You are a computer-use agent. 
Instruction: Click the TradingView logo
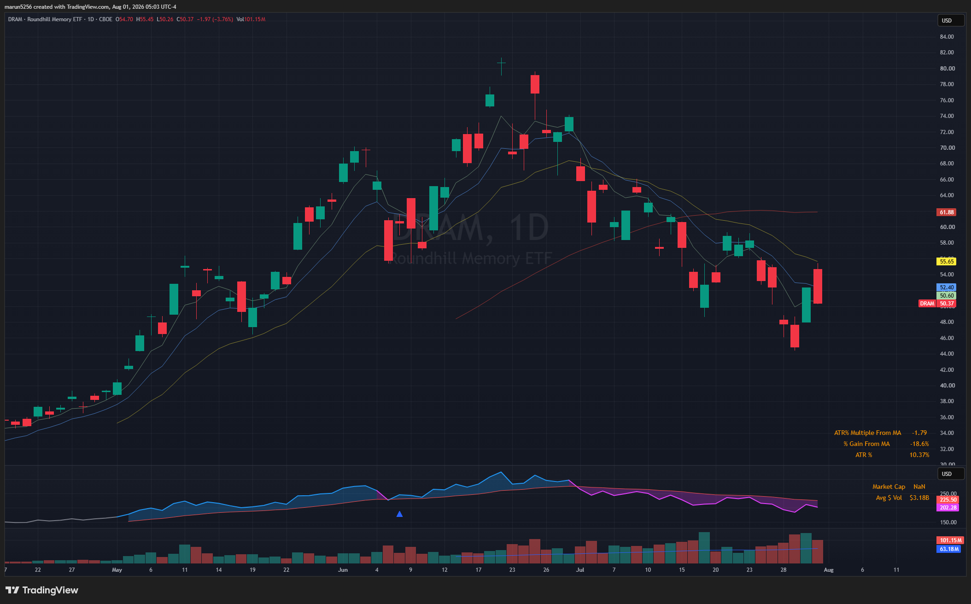pos(42,590)
